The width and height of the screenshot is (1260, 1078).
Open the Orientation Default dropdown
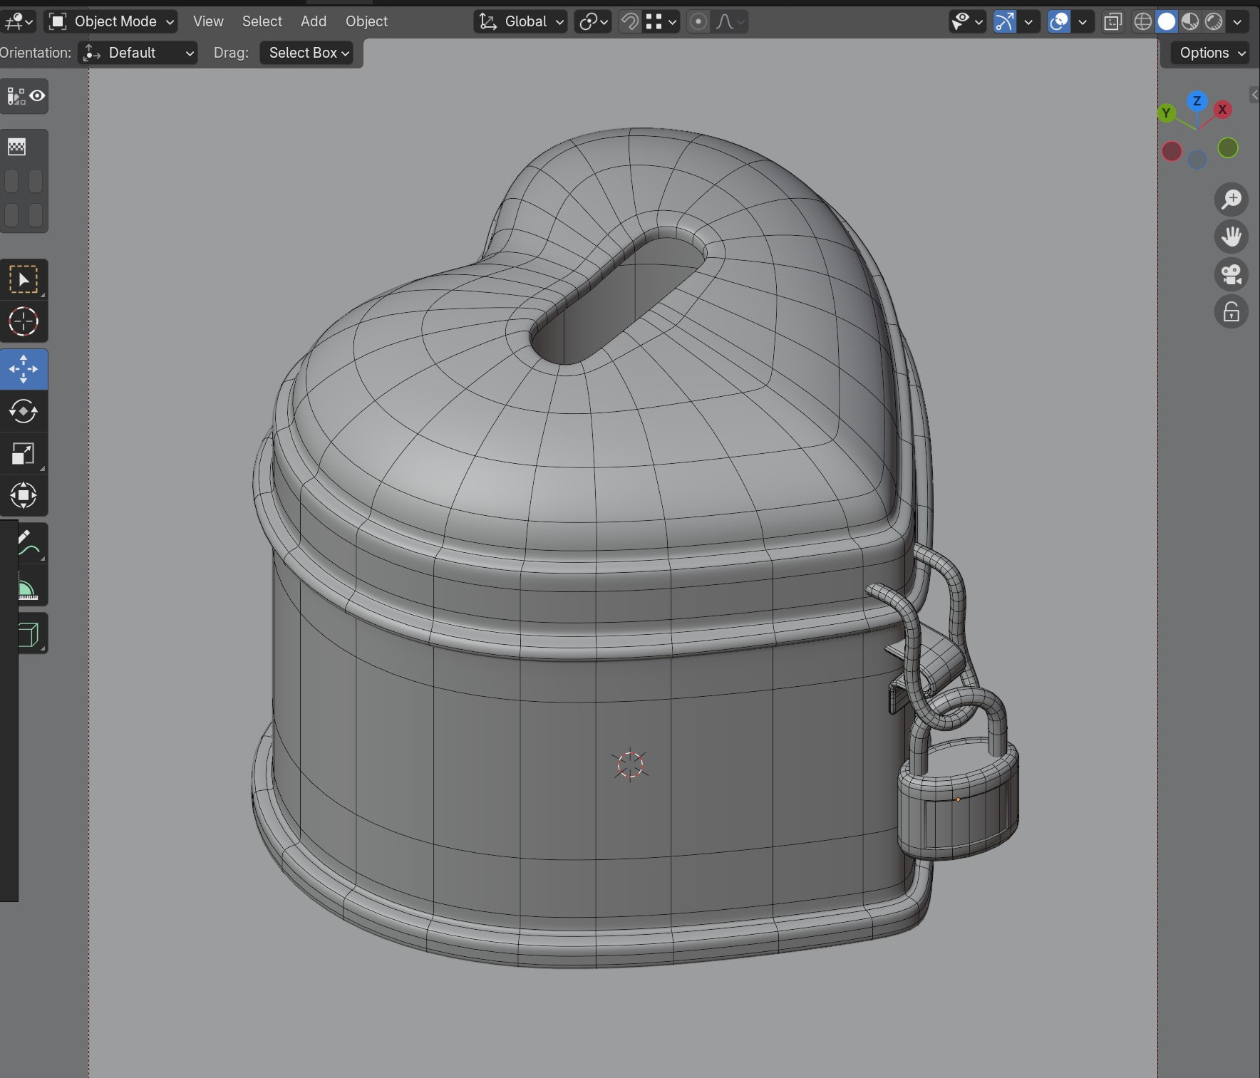pyautogui.click(x=138, y=53)
